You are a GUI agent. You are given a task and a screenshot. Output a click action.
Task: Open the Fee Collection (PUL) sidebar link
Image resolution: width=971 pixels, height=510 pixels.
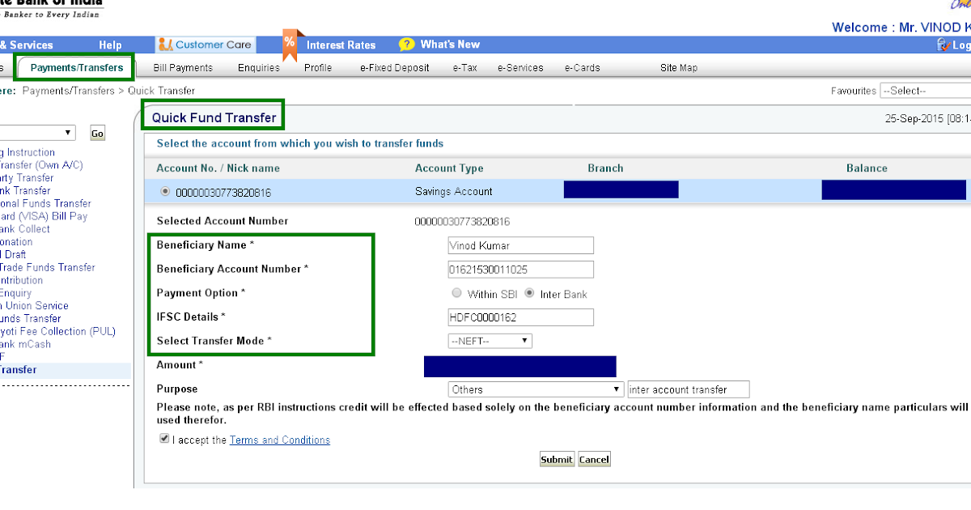click(x=57, y=331)
